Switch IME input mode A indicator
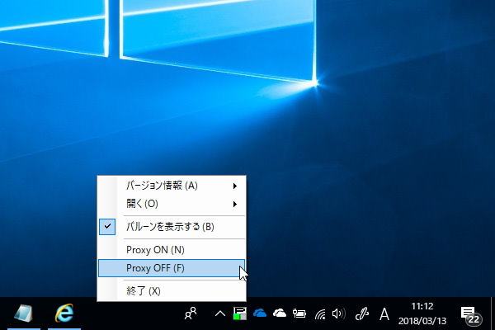Viewport: 495px width, 330px height. 384,313
